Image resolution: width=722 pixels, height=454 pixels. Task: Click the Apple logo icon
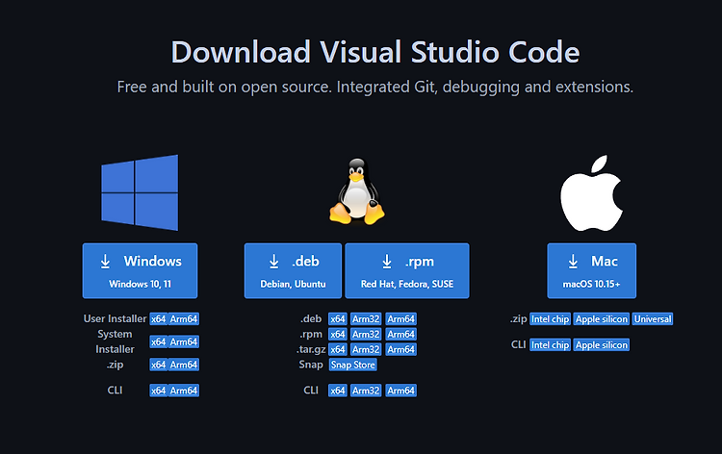tap(591, 192)
